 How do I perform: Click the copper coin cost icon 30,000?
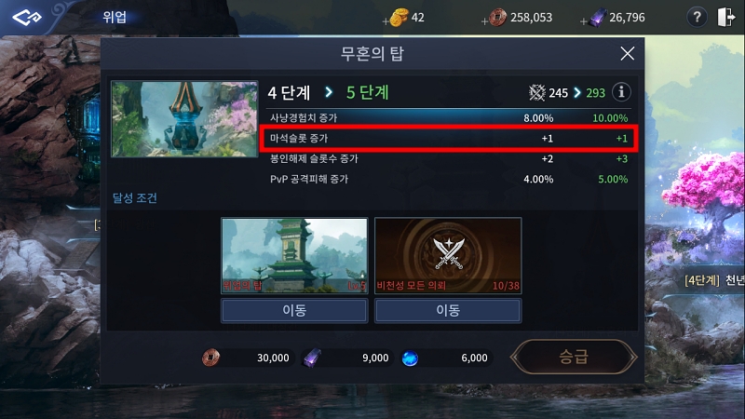[211, 358]
